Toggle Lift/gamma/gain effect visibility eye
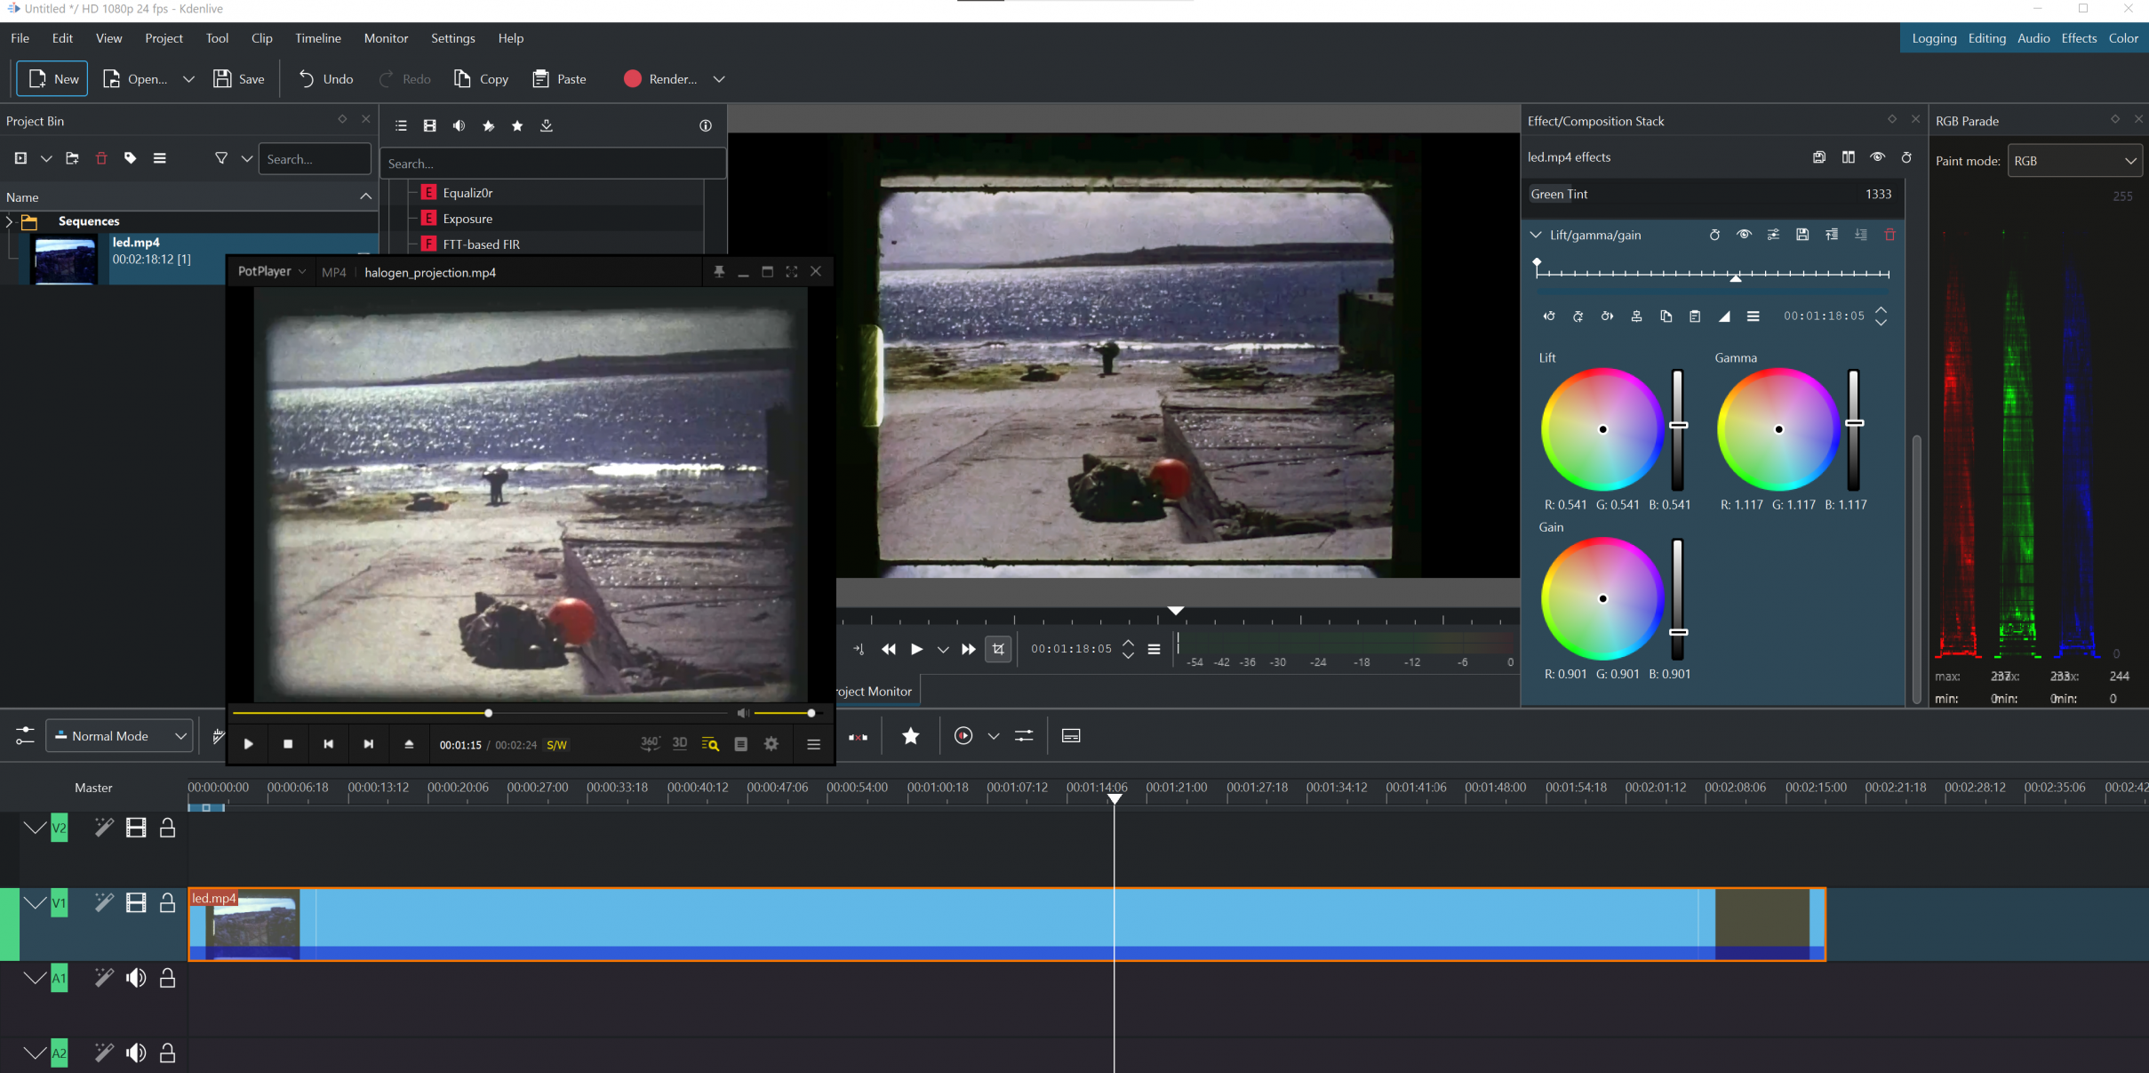Image resolution: width=2149 pixels, height=1073 pixels. pos(1744,235)
